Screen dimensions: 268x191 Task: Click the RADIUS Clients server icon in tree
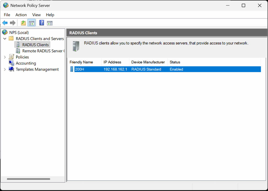click(x=18, y=44)
